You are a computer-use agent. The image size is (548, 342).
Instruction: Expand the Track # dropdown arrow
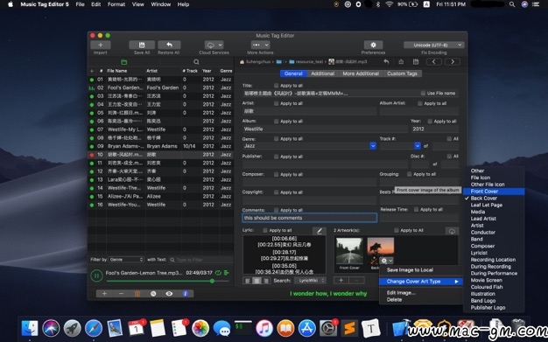click(418, 146)
